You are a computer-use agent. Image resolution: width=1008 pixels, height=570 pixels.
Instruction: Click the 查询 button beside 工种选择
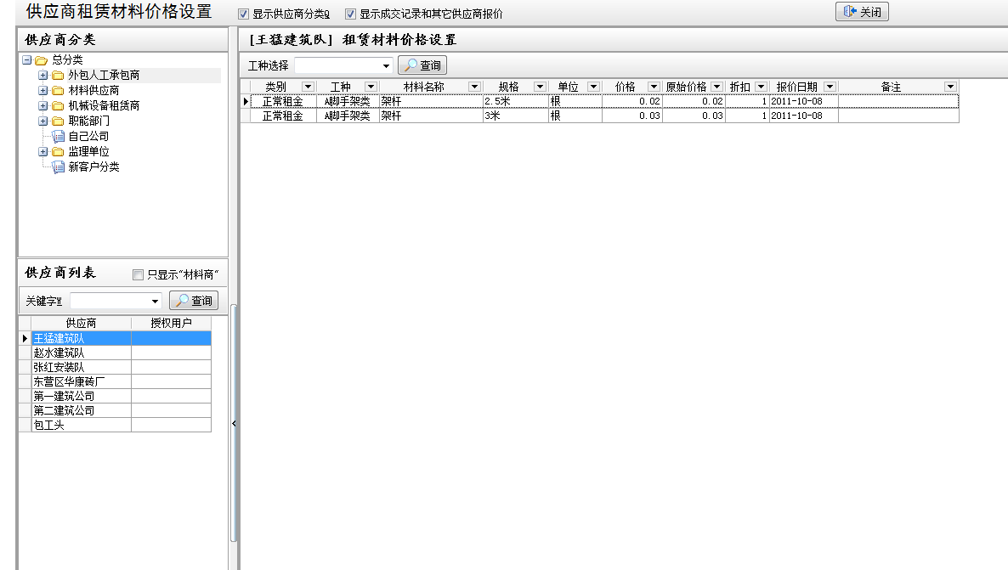click(424, 65)
